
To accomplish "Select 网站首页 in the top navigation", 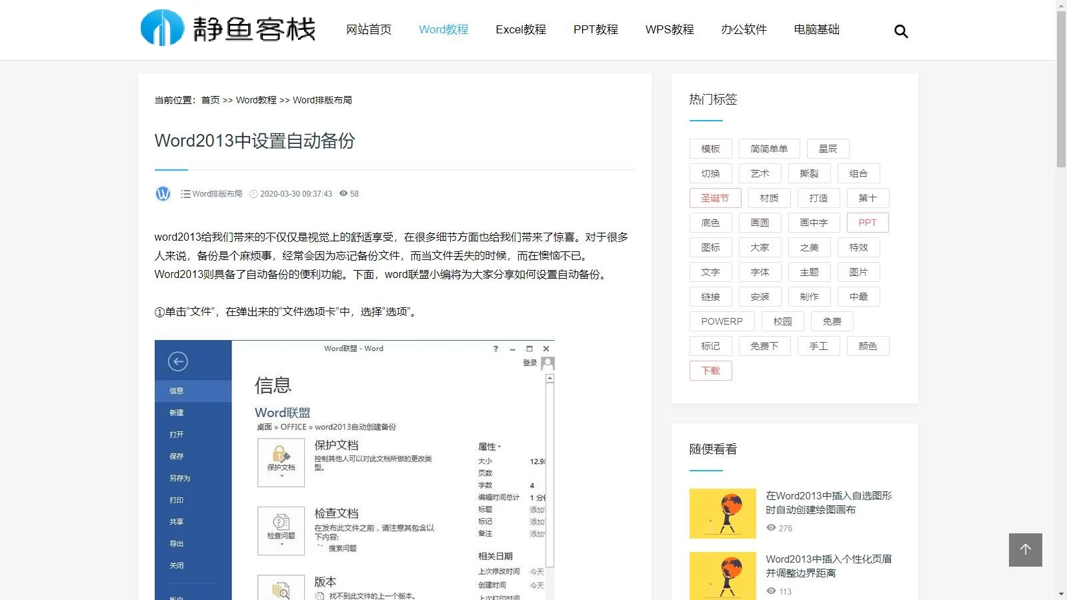I will (369, 29).
